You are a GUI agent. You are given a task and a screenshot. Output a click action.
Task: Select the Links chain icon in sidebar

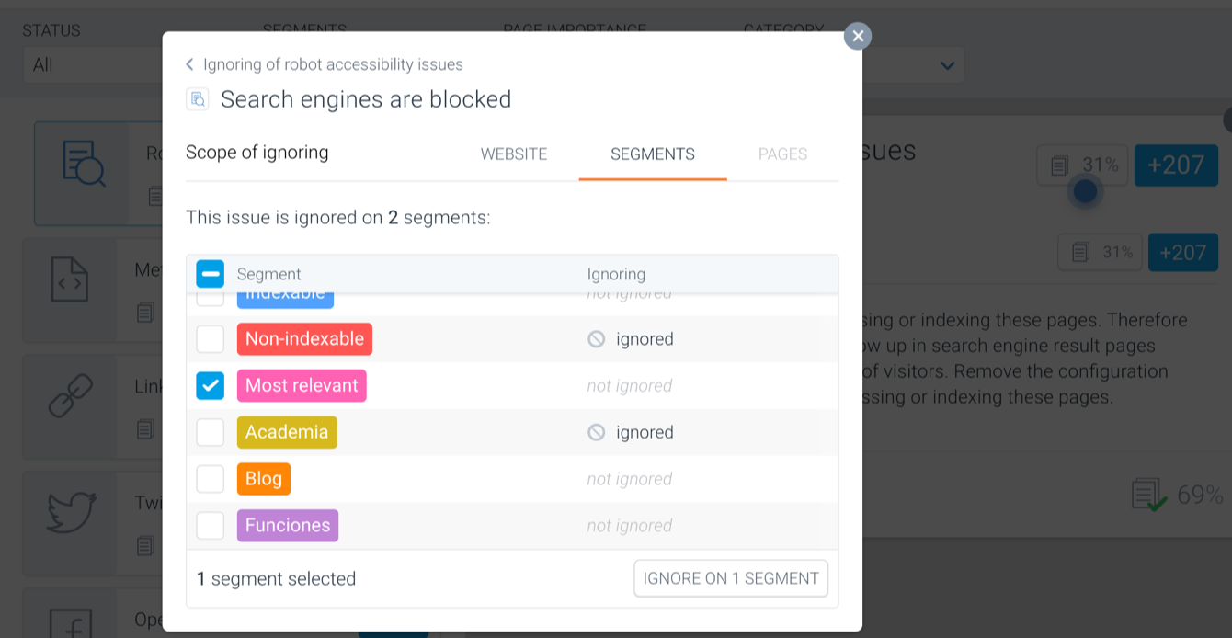71,396
